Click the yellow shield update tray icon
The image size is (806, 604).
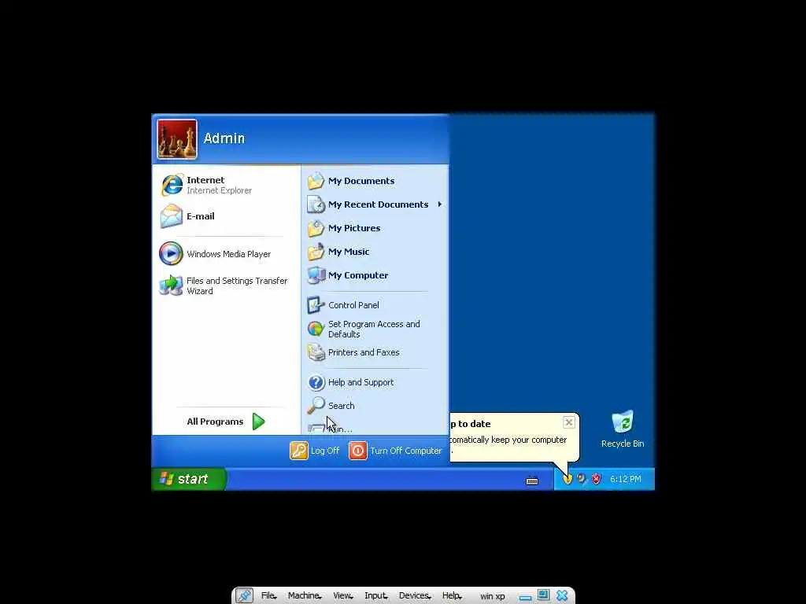(x=567, y=479)
